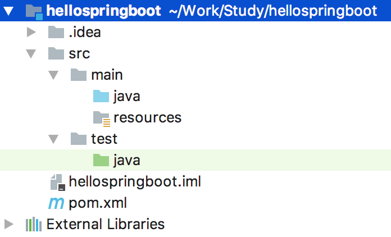The width and height of the screenshot is (391, 237).
Task: Expand the External Libraries node arrow
Action: click(x=8, y=225)
